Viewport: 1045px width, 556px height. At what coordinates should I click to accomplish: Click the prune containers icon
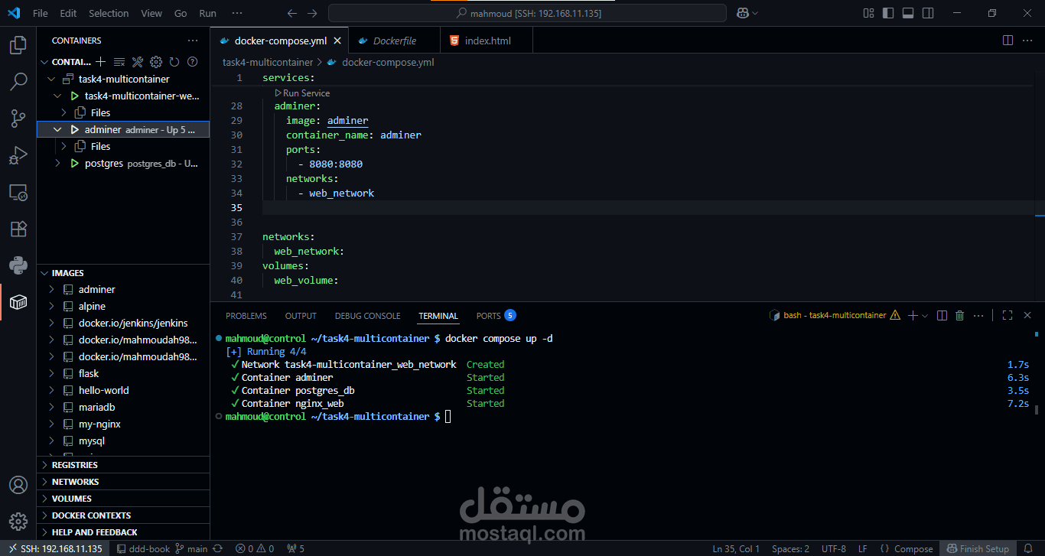119,62
